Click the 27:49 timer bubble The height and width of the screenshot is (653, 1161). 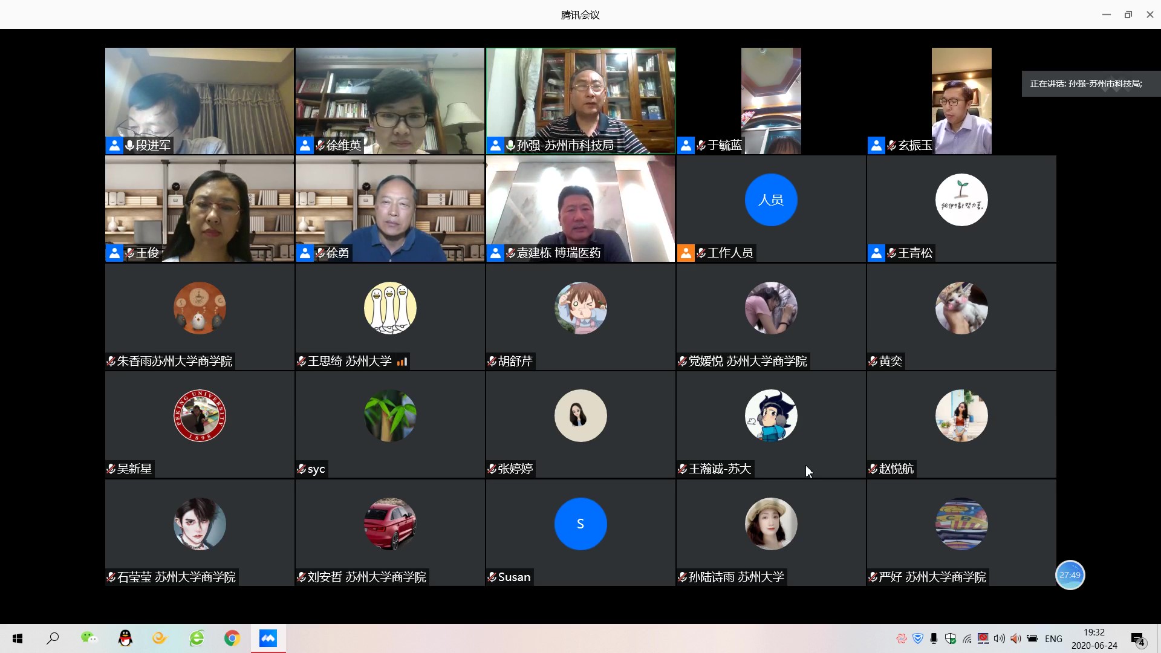[x=1070, y=575]
